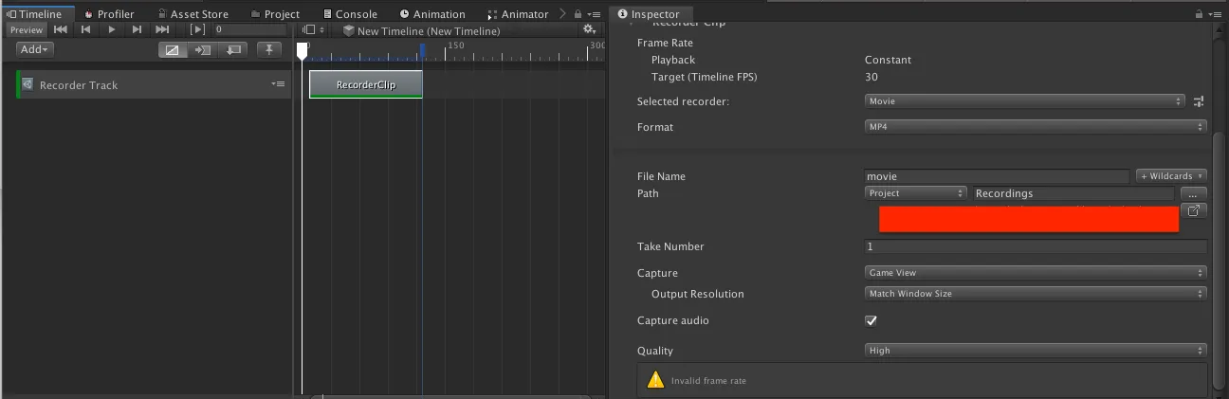Step to the next frame
Viewport: 1229px width, 399px height.
pos(137,29)
